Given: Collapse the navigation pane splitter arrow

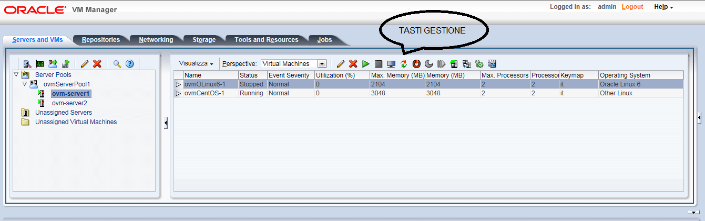Looking at the screenshot, I should point(166,123).
